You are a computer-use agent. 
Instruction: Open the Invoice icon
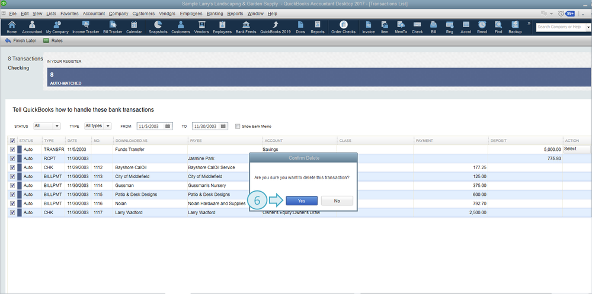coord(368,27)
